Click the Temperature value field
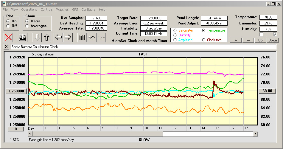Viewport: 283px width, 149px height. (268, 17)
